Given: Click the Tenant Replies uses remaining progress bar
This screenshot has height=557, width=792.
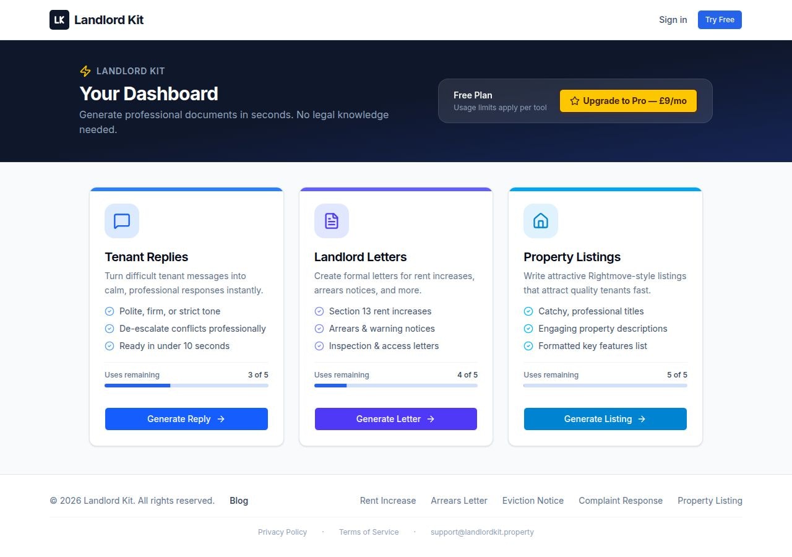Looking at the screenshot, I should [186, 386].
